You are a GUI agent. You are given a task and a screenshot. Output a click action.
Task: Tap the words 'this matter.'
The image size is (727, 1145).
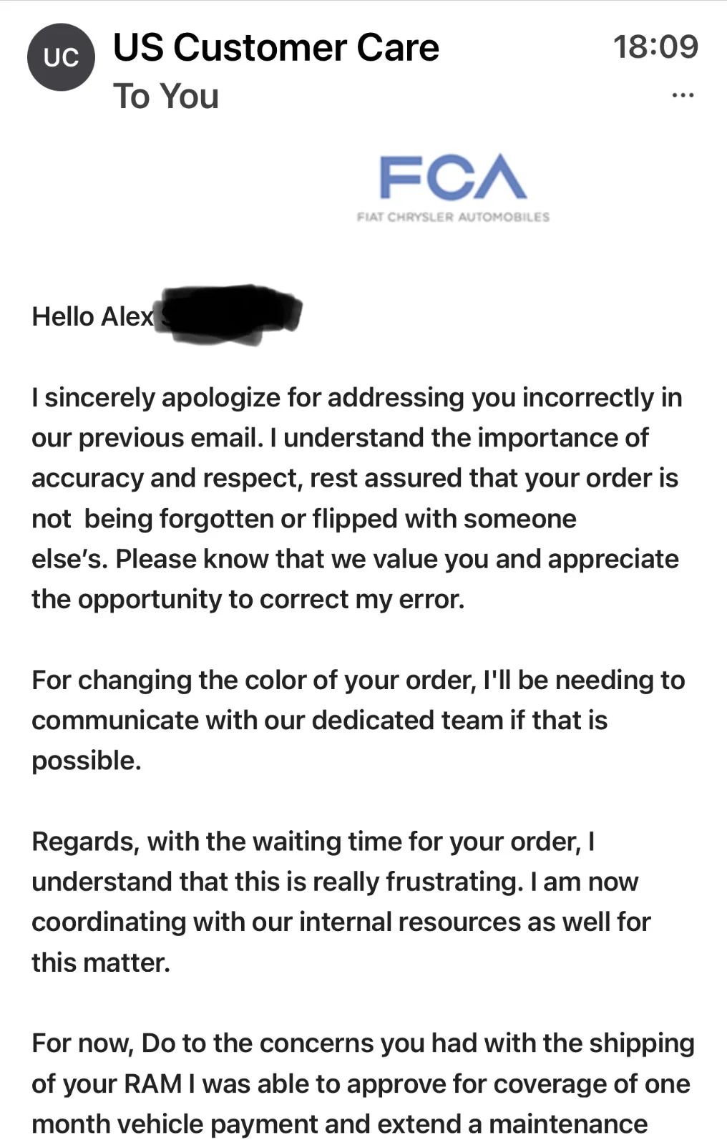pyautogui.click(x=101, y=963)
